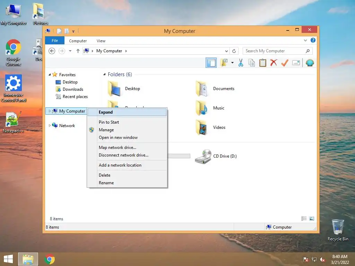Open the Windows Start button
The height and width of the screenshot is (266, 355).
(8, 259)
